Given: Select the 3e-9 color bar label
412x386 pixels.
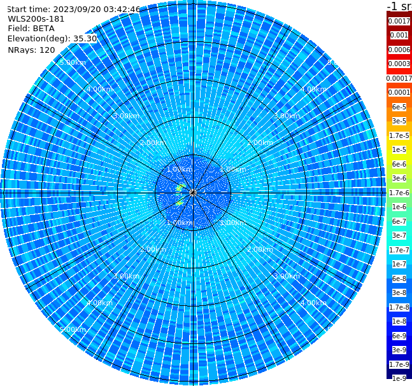Looking at the screenshot, I should [399, 350].
